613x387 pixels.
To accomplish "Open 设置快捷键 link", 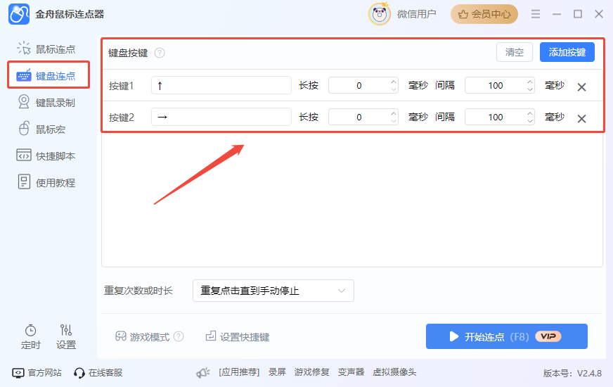I will [x=238, y=336].
